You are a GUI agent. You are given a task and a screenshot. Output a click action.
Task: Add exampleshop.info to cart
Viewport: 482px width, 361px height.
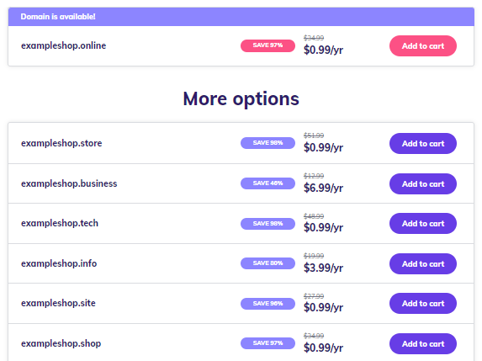coord(422,263)
